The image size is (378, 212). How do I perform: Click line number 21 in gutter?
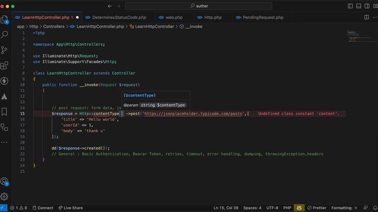(x=22, y=148)
